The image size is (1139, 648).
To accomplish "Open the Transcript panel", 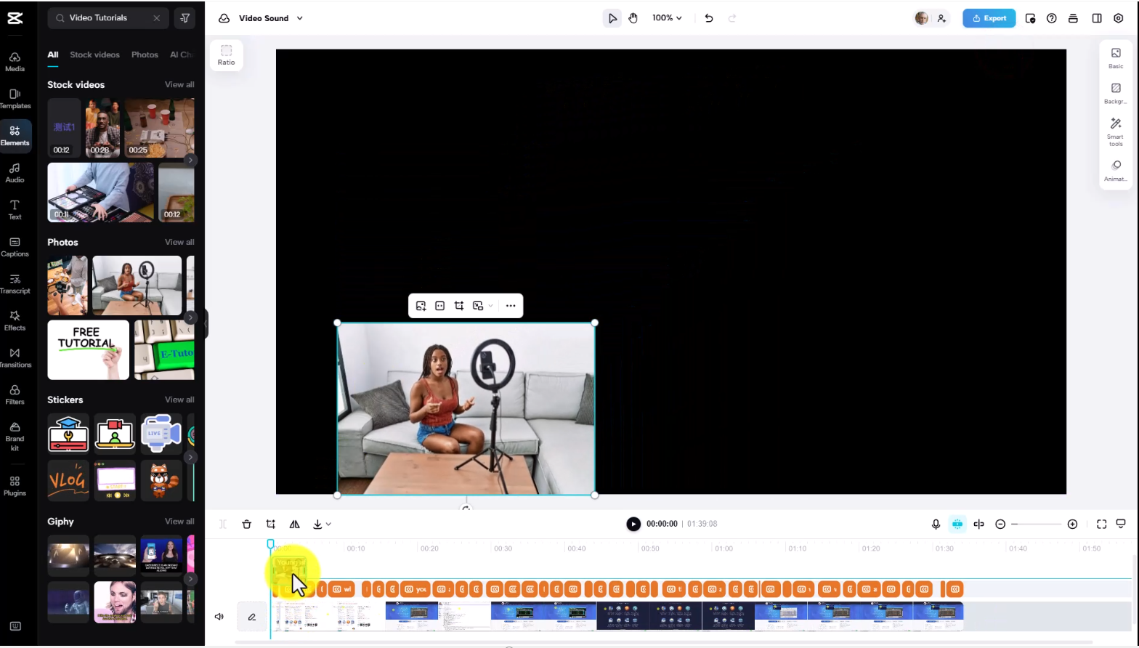I will 15,284.
